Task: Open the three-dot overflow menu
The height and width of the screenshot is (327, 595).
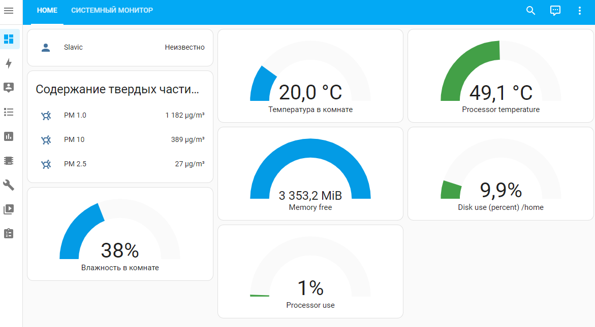Action: (x=580, y=11)
